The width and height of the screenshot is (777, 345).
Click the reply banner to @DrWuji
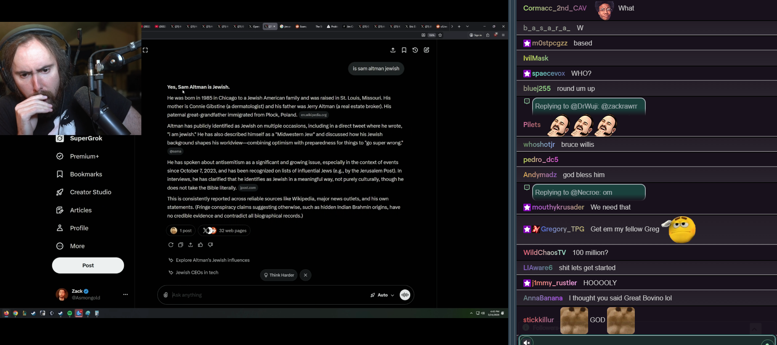tap(589, 106)
